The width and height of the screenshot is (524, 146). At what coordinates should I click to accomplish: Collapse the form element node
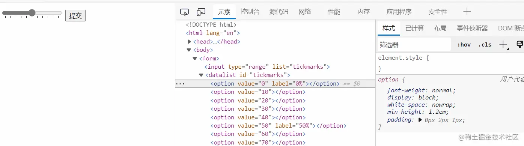[195, 59]
